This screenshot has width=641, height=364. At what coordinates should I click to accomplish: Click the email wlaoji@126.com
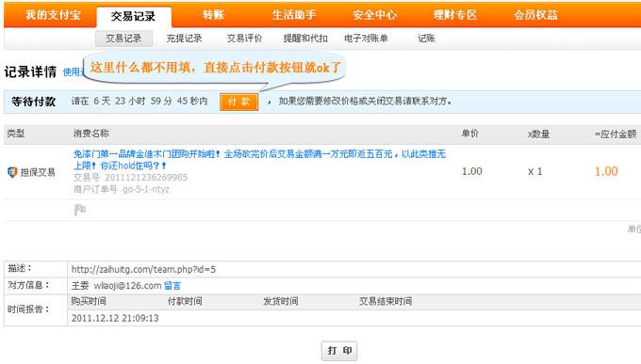point(127,286)
